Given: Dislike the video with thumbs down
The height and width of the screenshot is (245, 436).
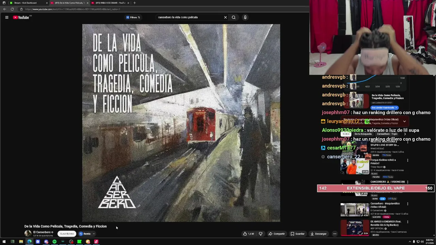Looking at the screenshot, I should [261, 234].
